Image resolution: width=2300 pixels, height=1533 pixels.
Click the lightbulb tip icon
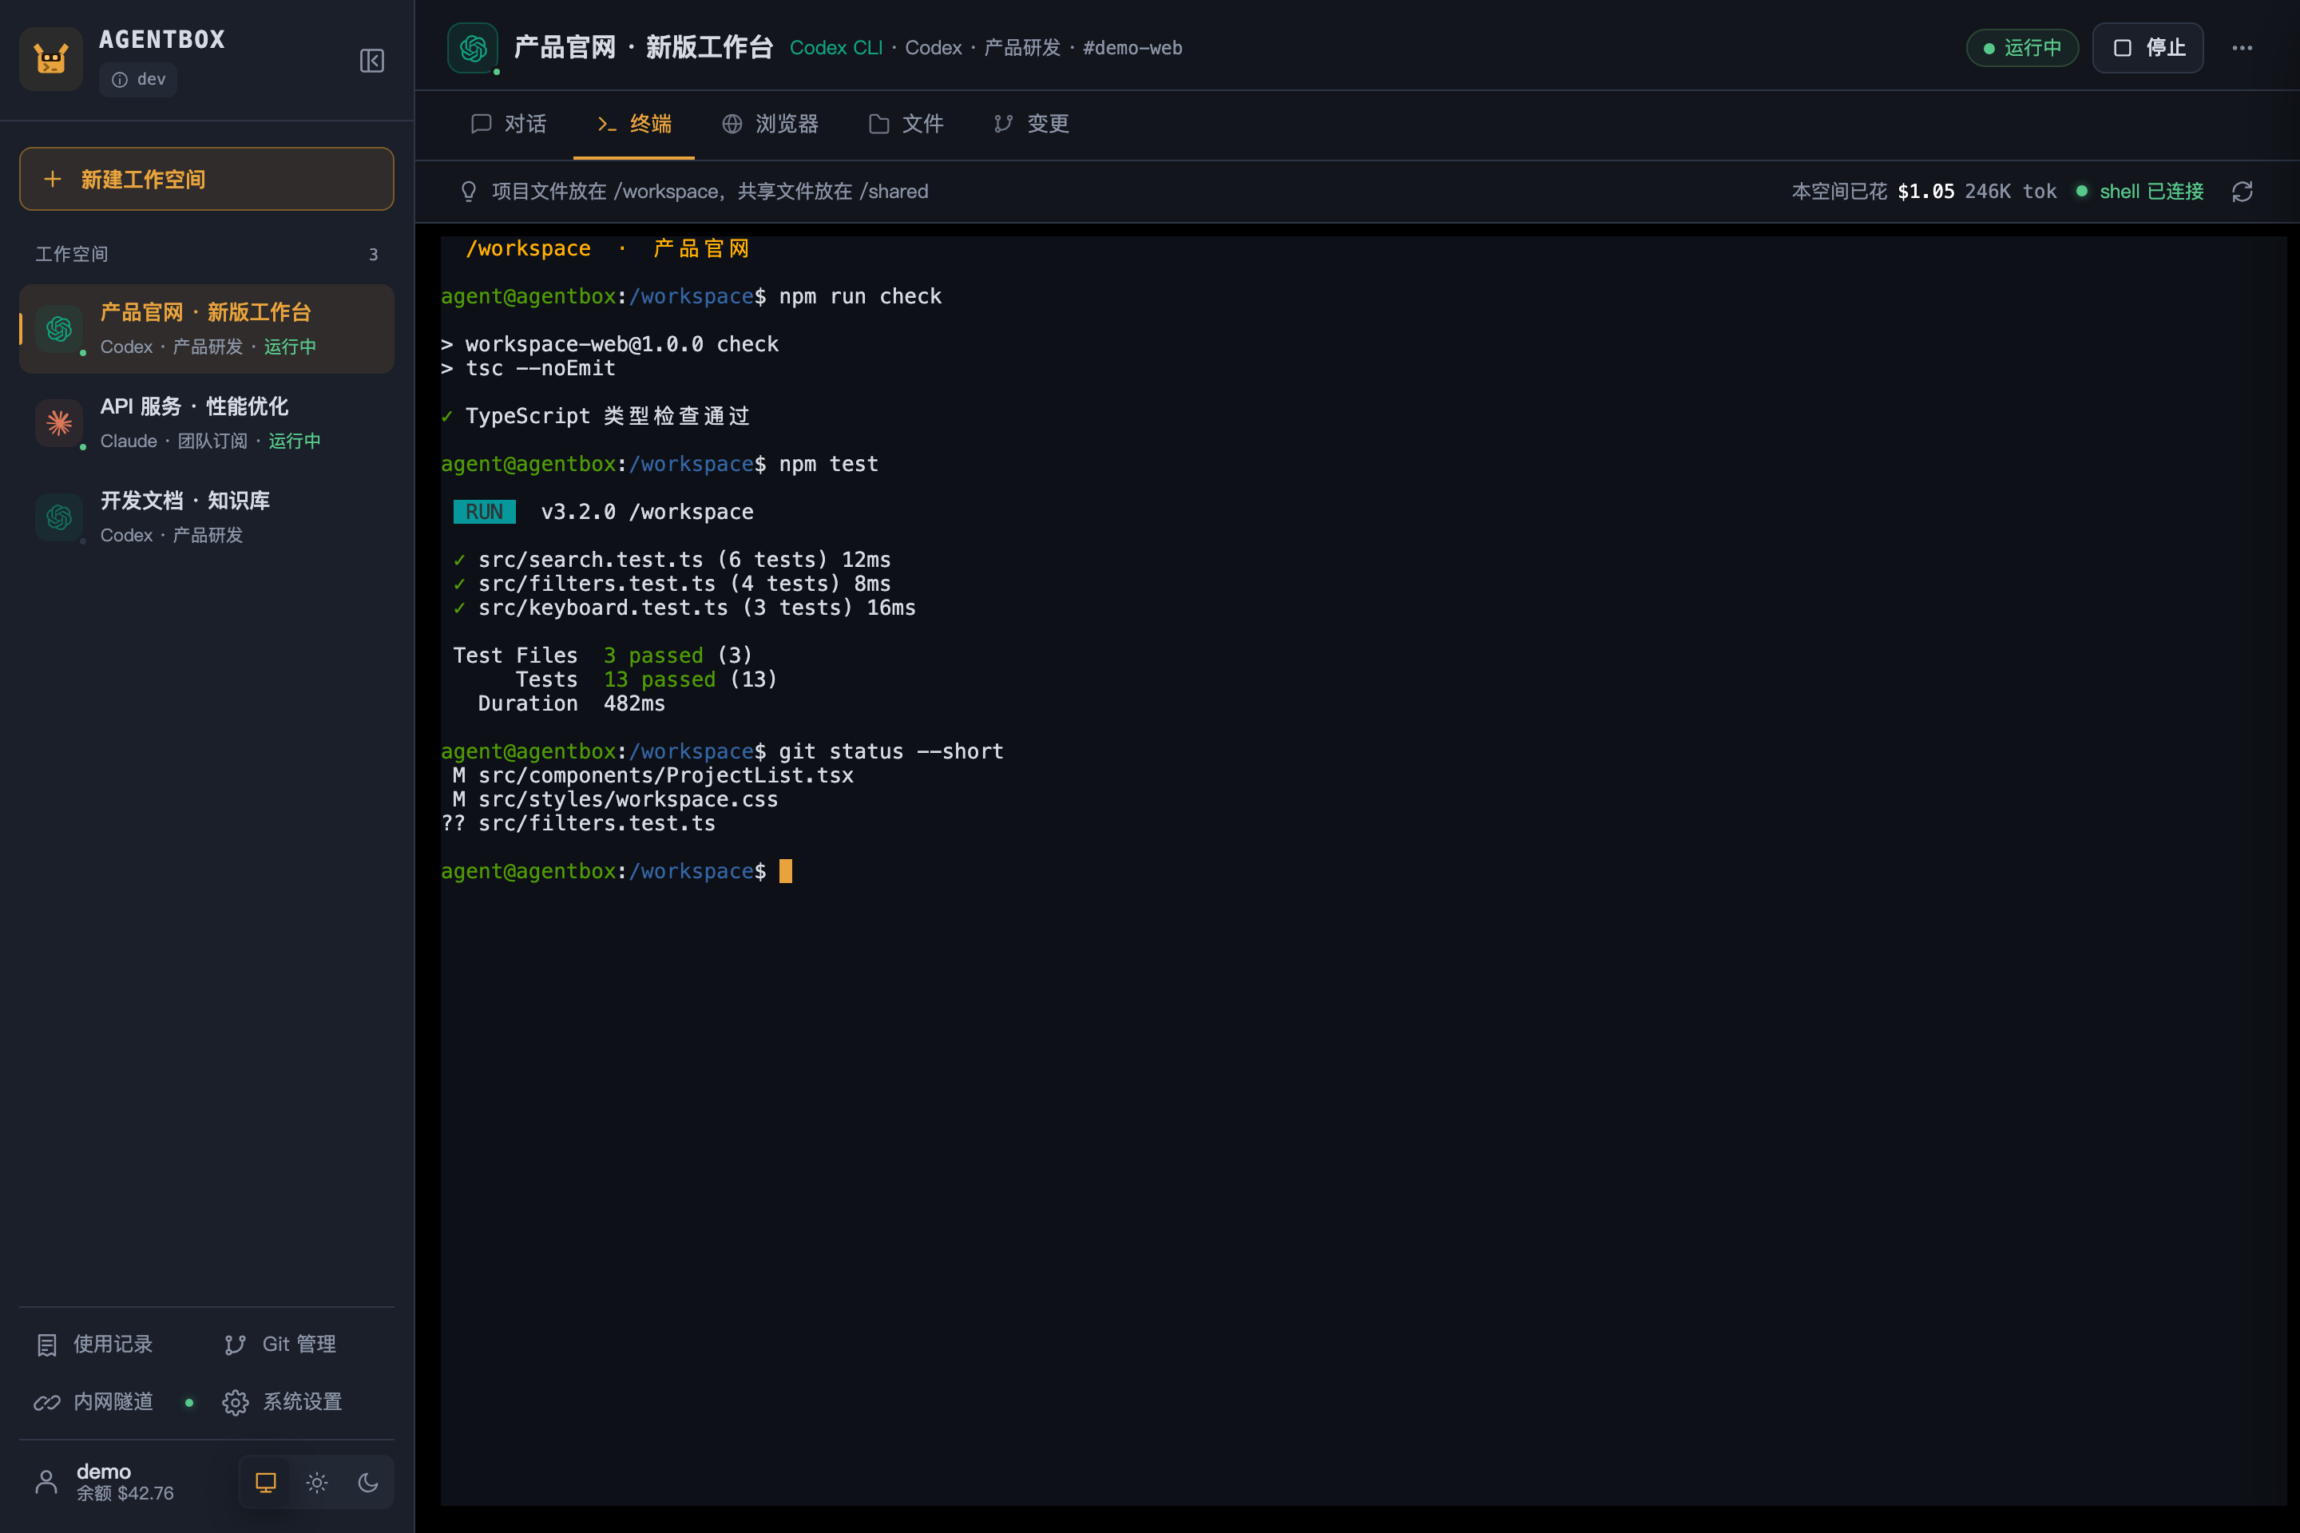(469, 192)
